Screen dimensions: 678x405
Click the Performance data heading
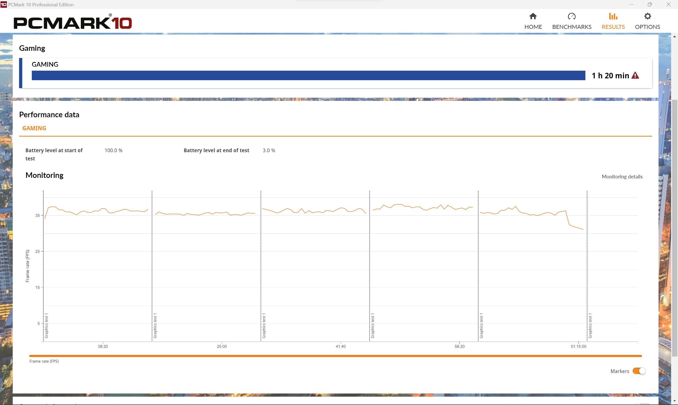(x=49, y=115)
